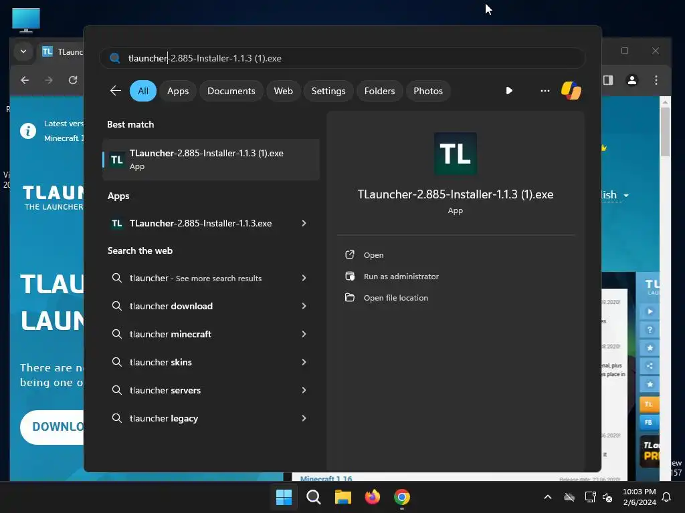685x513 pixels.
Task: Show more filters with the play arrow
Action: tap(509, 91)
